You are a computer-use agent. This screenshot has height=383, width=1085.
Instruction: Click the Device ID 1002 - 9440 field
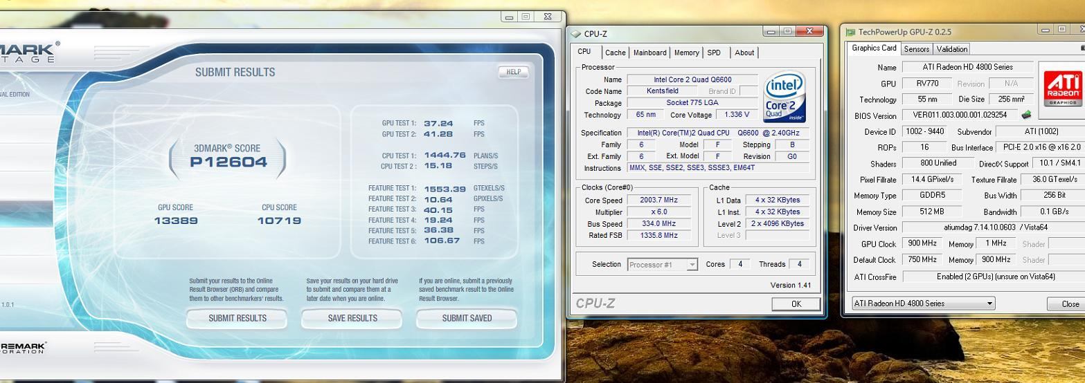pyautogui.click(x=924, y=131)
